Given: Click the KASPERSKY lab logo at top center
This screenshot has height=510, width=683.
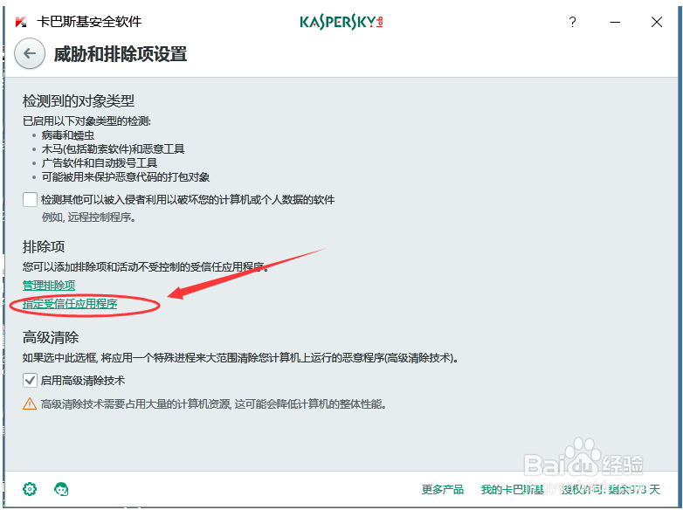Looking at the screenshot, I should point(341,22).
